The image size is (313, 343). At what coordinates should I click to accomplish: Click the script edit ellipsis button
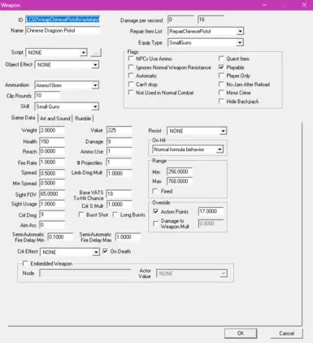[x=96, y=53]
